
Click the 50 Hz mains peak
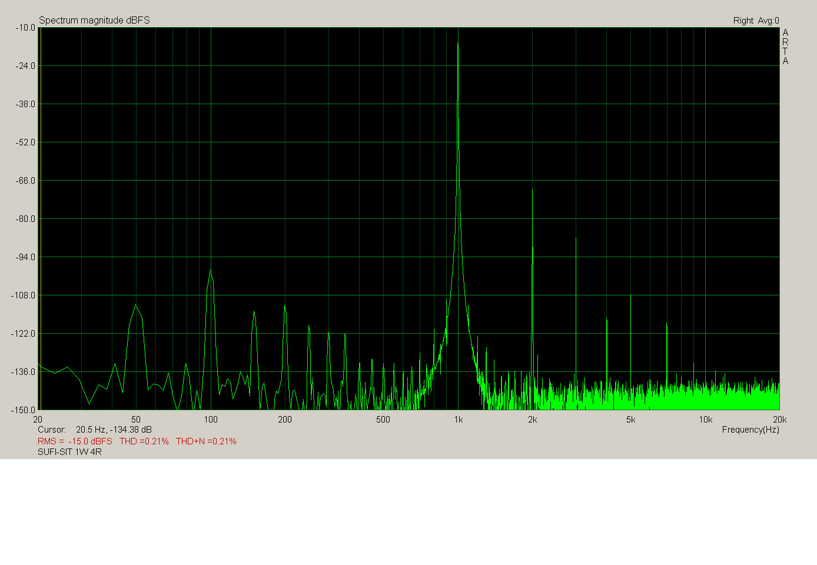coord(135,305)
